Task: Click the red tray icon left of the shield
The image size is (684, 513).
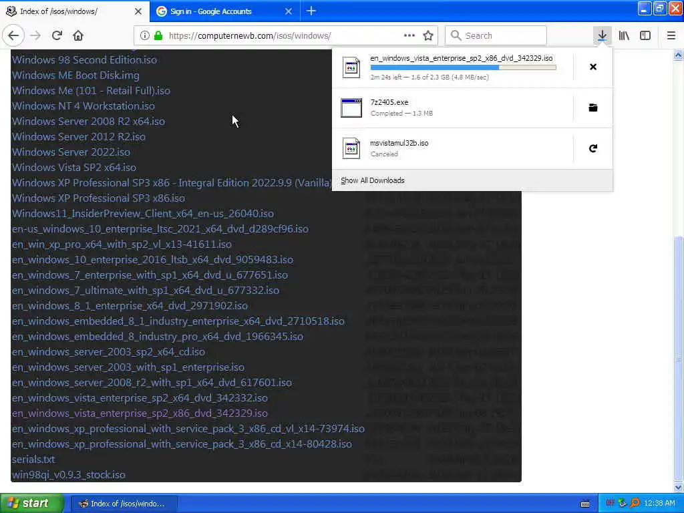Action: pos(611,503)
